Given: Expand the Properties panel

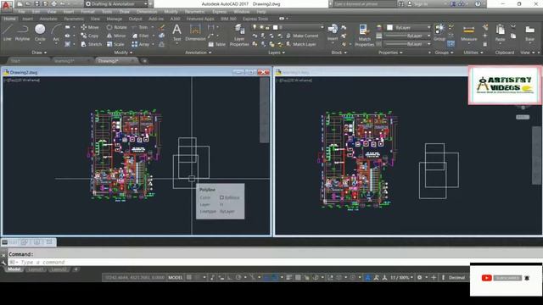Looking at the screenshot, I should [390, 53].
